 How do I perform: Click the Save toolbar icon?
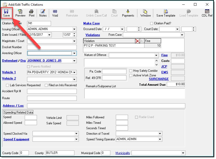[6, 13]
